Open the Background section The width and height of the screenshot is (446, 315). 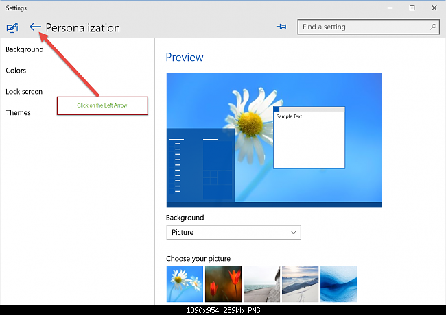click(x=25, y=49)
